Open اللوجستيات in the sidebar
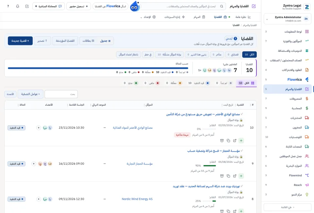The image size is (314, 213). [x=288, y=137]
